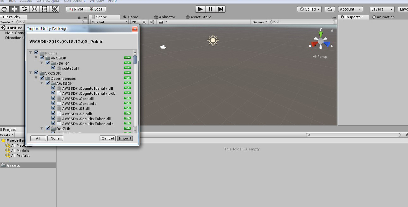The width and height of the screenshot is (408, 207).
Task: Select the Hand tool in toolbar
Action: tap(4, 9)
